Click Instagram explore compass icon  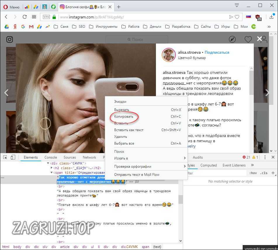[232, 39]
